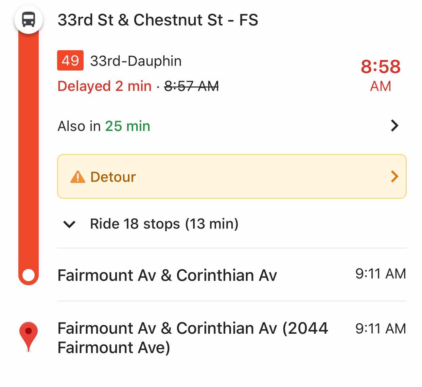Select destination 2044 Fairmount Ave row

(232, 337)
